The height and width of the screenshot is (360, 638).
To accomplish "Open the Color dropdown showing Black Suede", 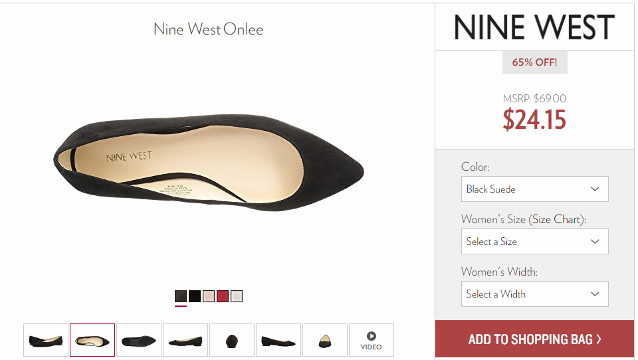I will (534, 189).
